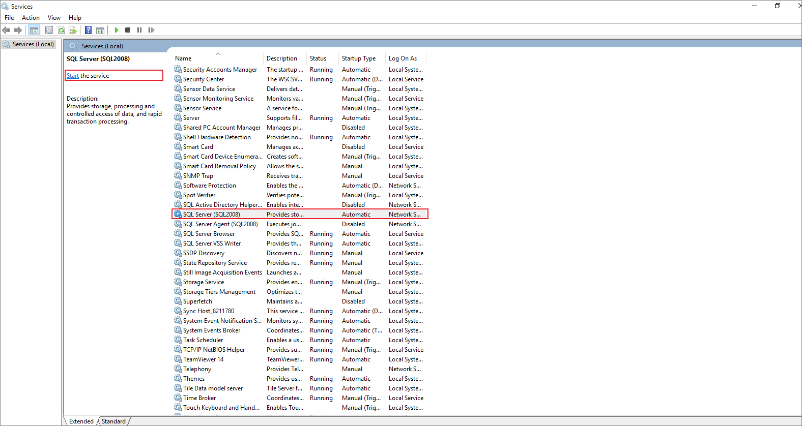Screen dimensions: 802x426
Task: Click the Services title bar icon
Action: coord(5,6)
